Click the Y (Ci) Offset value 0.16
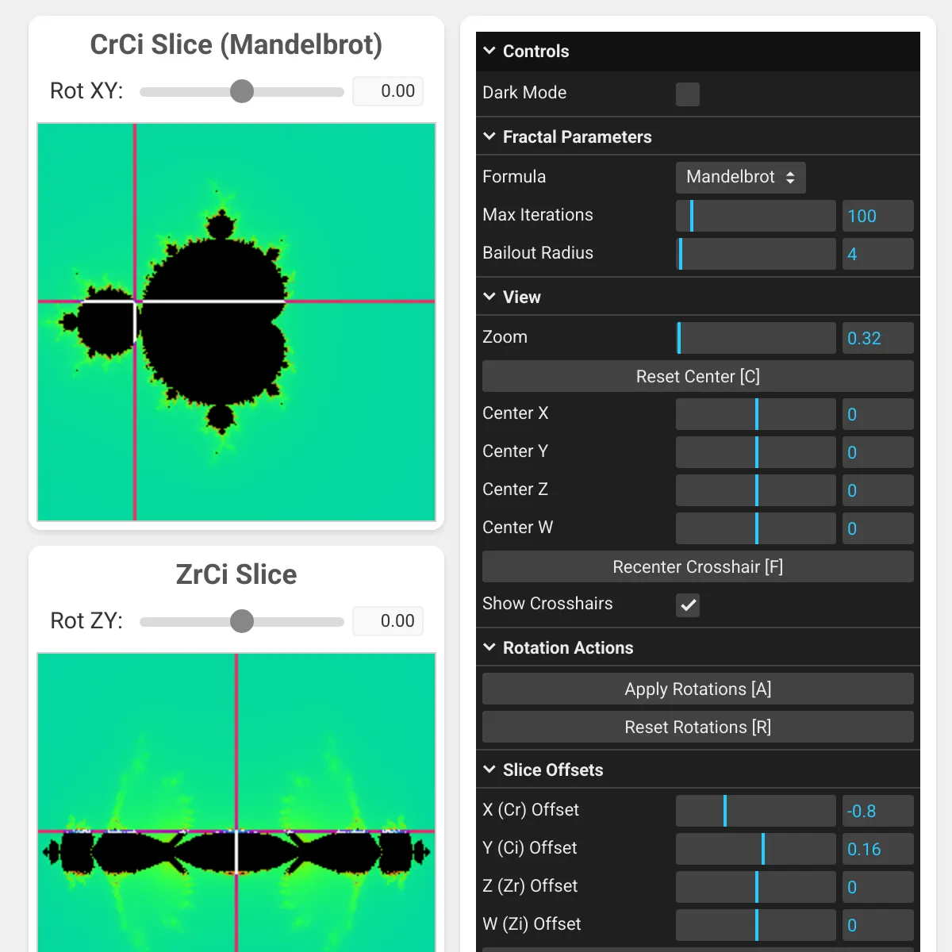Viewport: 952px width, 952px height. (878, 849)
